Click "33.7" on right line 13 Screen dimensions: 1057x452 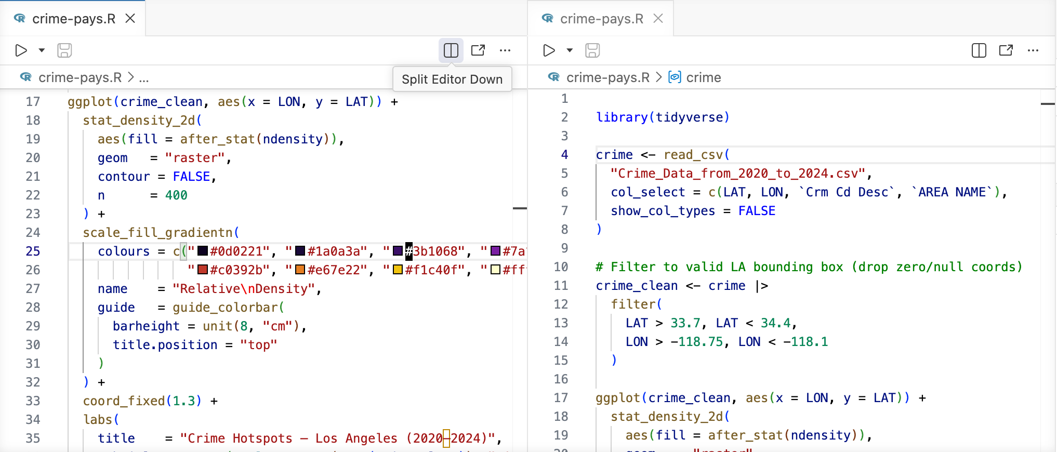(x=685, y=323)
